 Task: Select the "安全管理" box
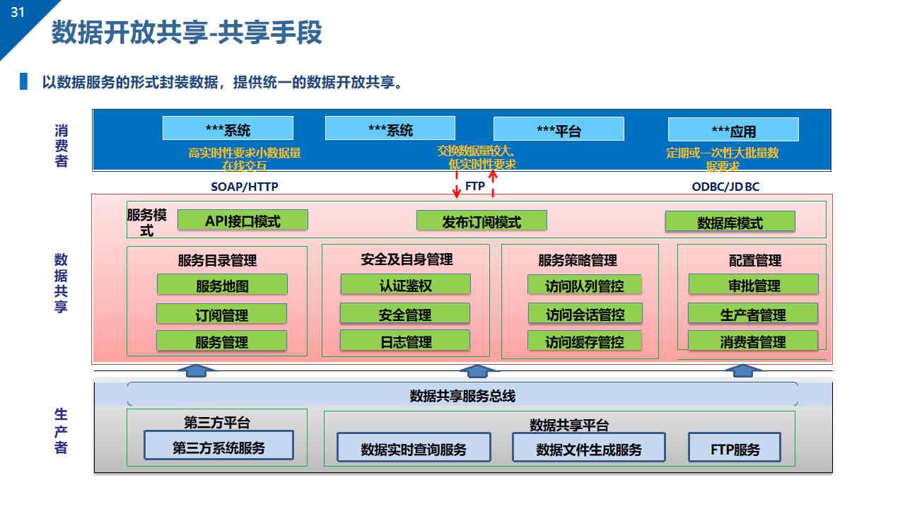(404, 313)
